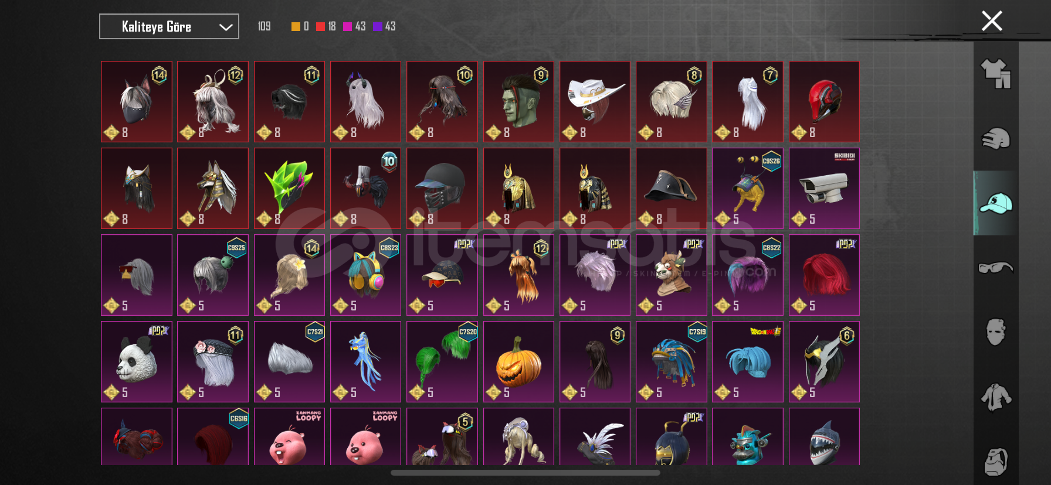Choose the panda head item
The height and width of the screenshot is (485, 1051).
[x=137, y=361]
